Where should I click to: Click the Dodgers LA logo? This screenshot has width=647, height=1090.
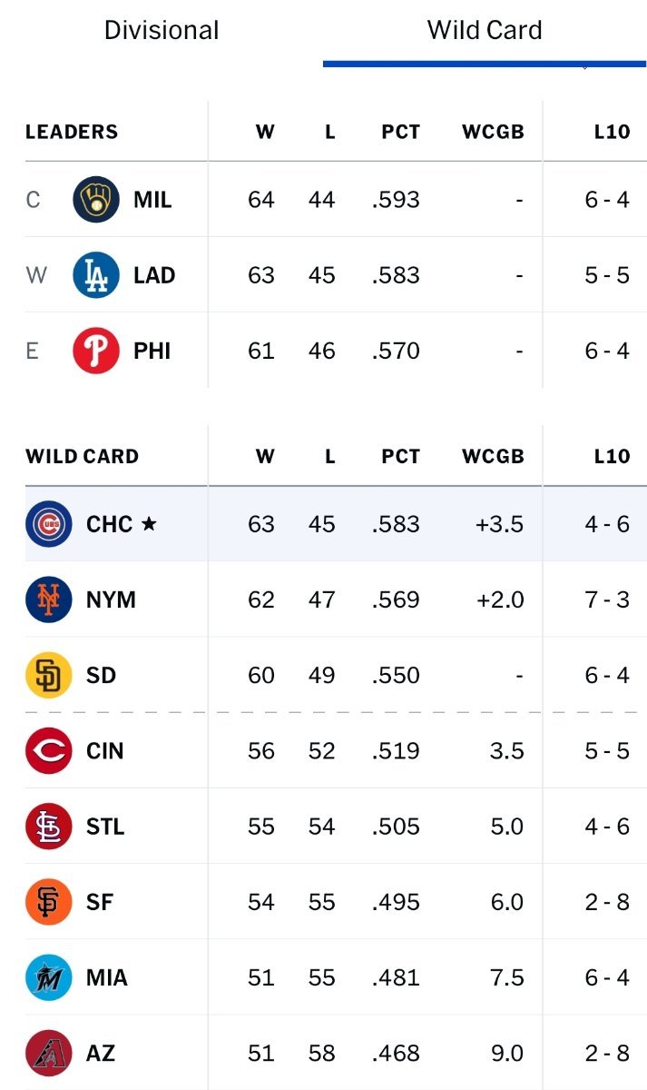pyautogui.click(x=95, y=275)
